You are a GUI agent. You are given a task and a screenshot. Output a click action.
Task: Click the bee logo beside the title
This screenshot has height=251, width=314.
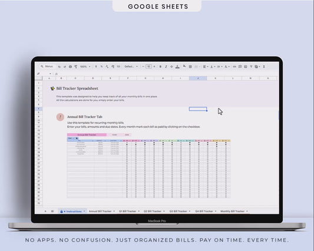click(52, 88)
